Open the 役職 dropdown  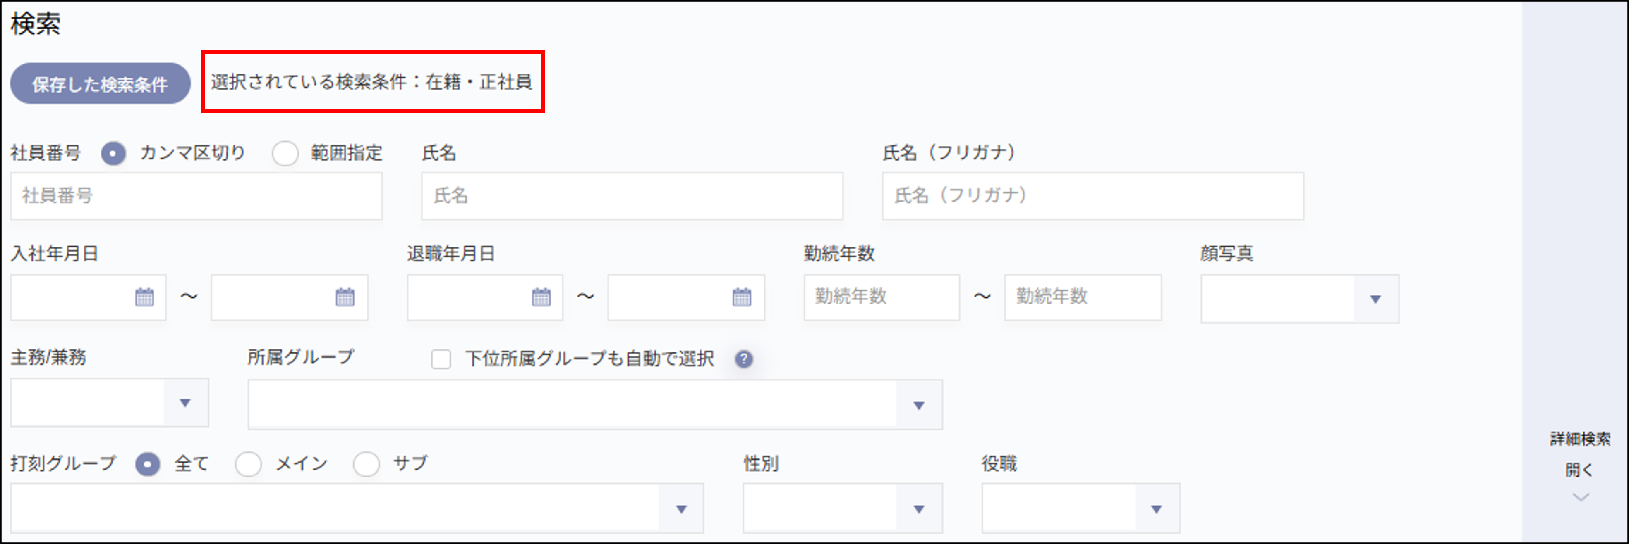pyautogui.click(x=1157, y=507)
